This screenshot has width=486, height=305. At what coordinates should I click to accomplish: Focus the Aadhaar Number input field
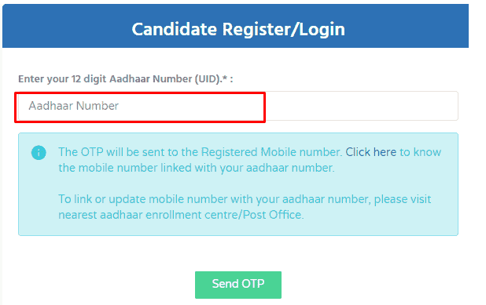point(238,106)
